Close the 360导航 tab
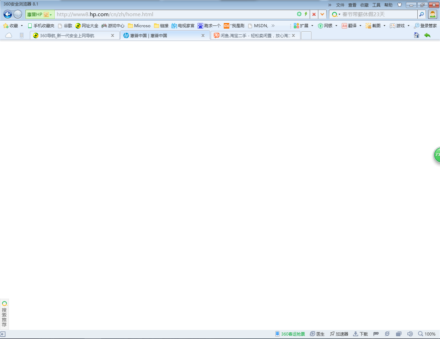440x339 pixels. [x=112, y=35]
